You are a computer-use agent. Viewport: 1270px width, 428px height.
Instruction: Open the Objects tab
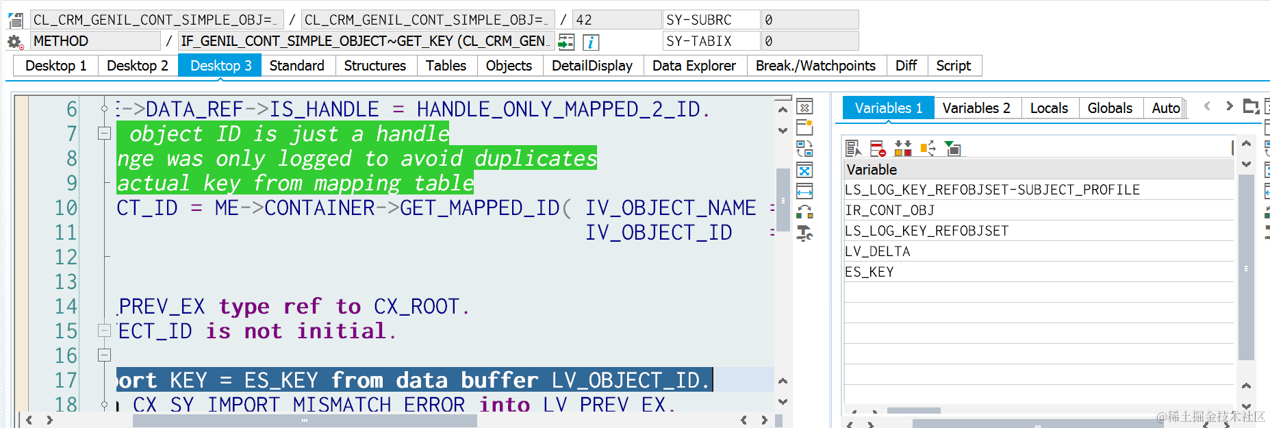click(509, 66)
